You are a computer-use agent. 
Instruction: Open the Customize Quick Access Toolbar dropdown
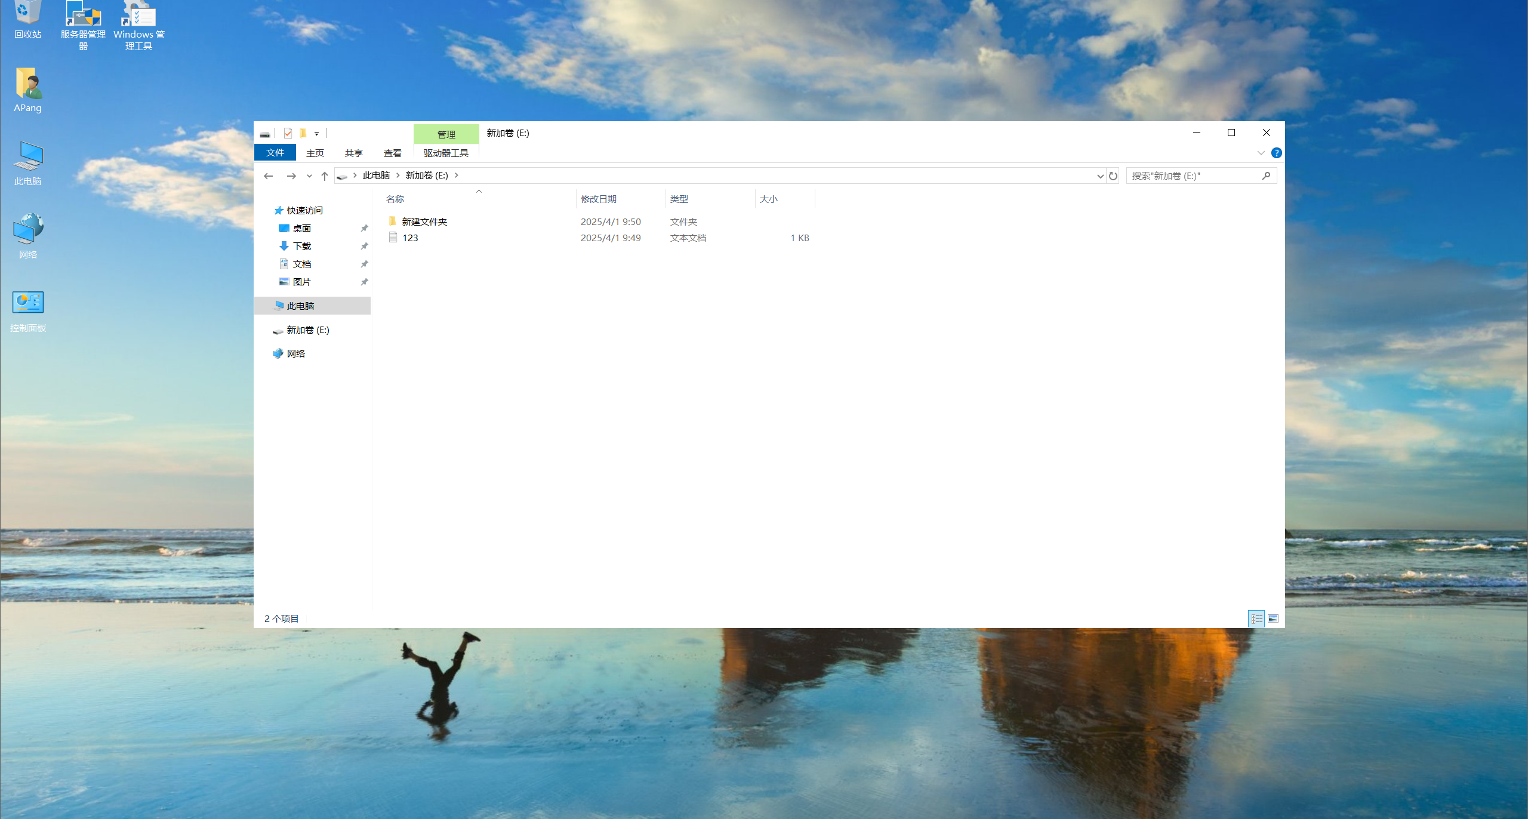click(317, 134)
